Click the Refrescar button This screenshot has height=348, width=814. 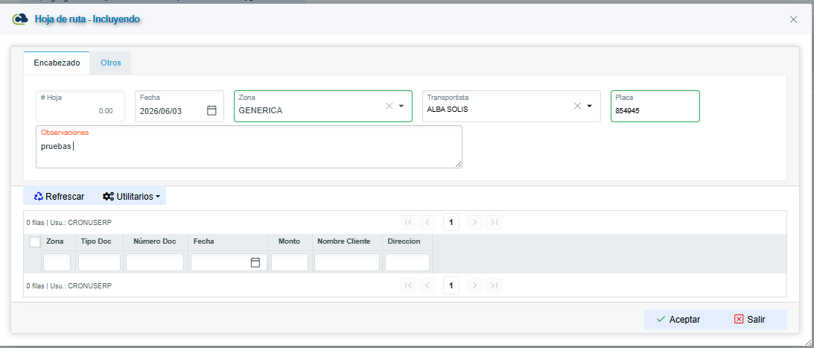click(x=59, y=196)
